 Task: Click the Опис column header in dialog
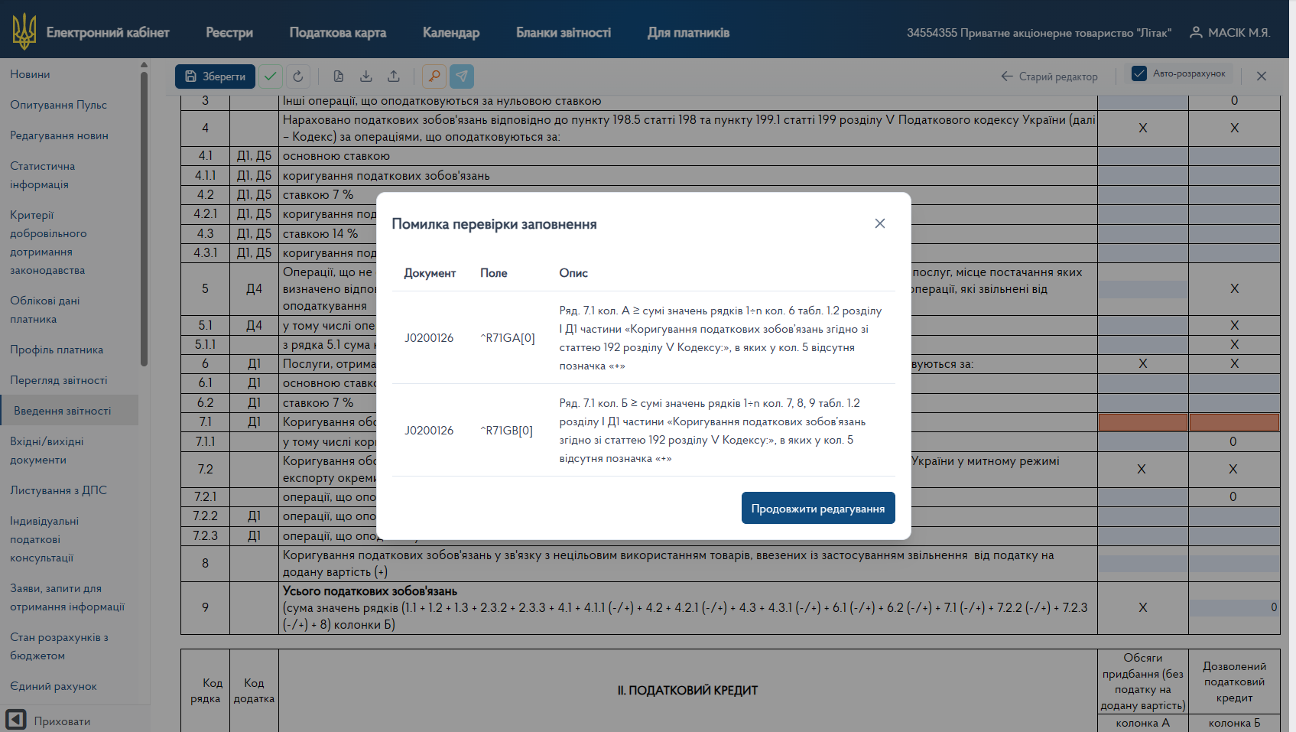pyautogui.click(x=573, y=273)
